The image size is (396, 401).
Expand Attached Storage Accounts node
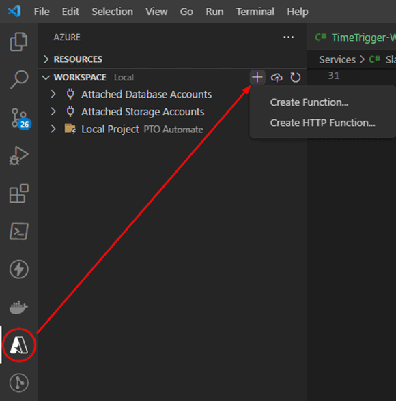(53, 112)
